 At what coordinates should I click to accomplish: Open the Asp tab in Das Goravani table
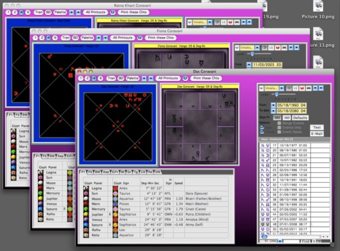(106, 172)
